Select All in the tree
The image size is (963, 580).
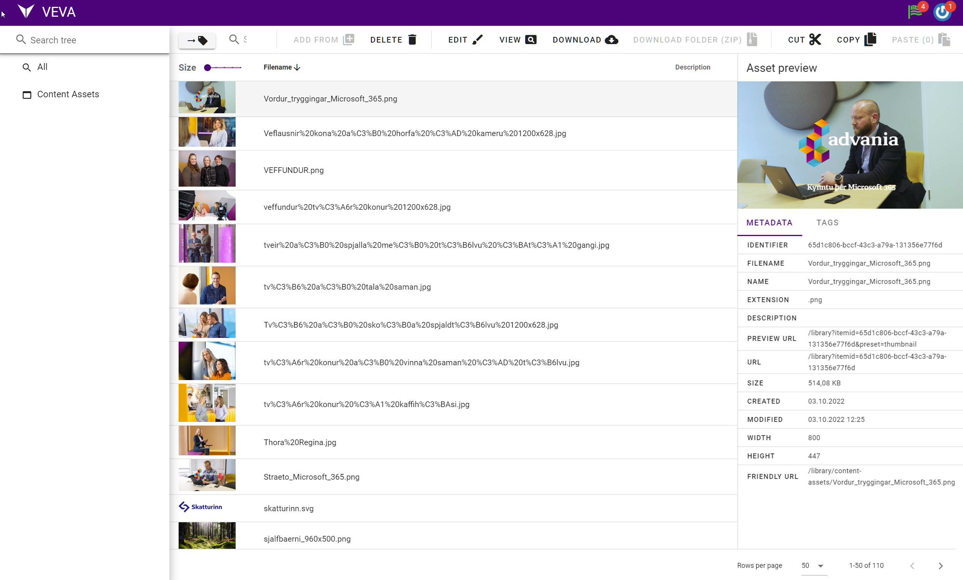(x=42, y=67)
